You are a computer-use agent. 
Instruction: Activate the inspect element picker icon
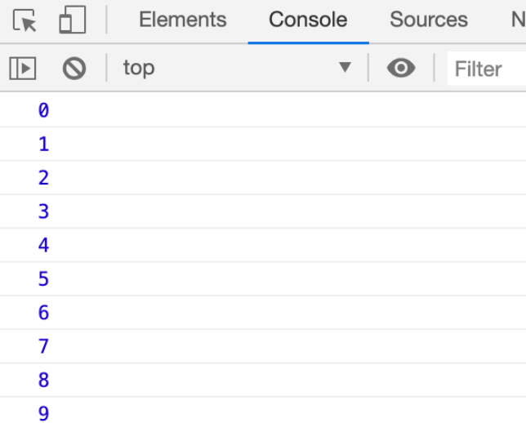(x=25, y=20)
